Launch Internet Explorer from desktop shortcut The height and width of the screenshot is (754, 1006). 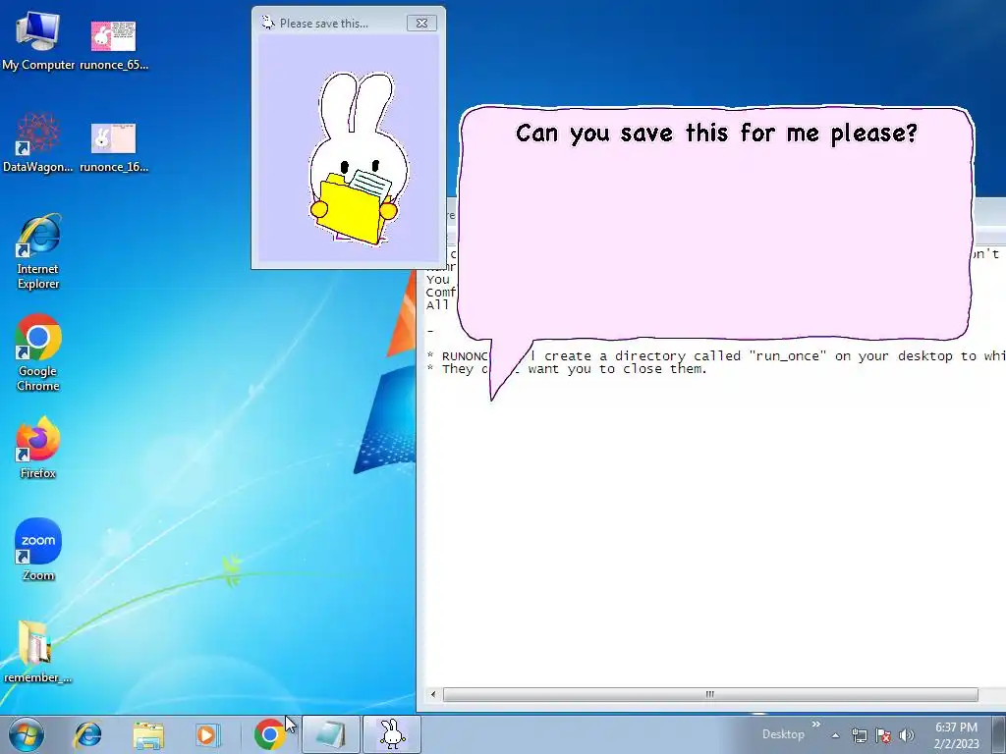(38, 251)
